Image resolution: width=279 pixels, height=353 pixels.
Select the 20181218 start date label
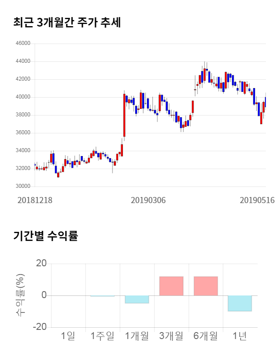pyautogui.click(x=35, y=200)
